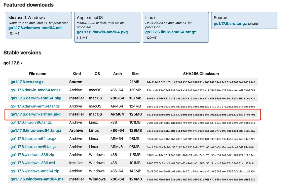Screen dimensions: 302x183
Task: Download the go1.17.6.windows-amd64.zip archive
Action: point(35,171)
